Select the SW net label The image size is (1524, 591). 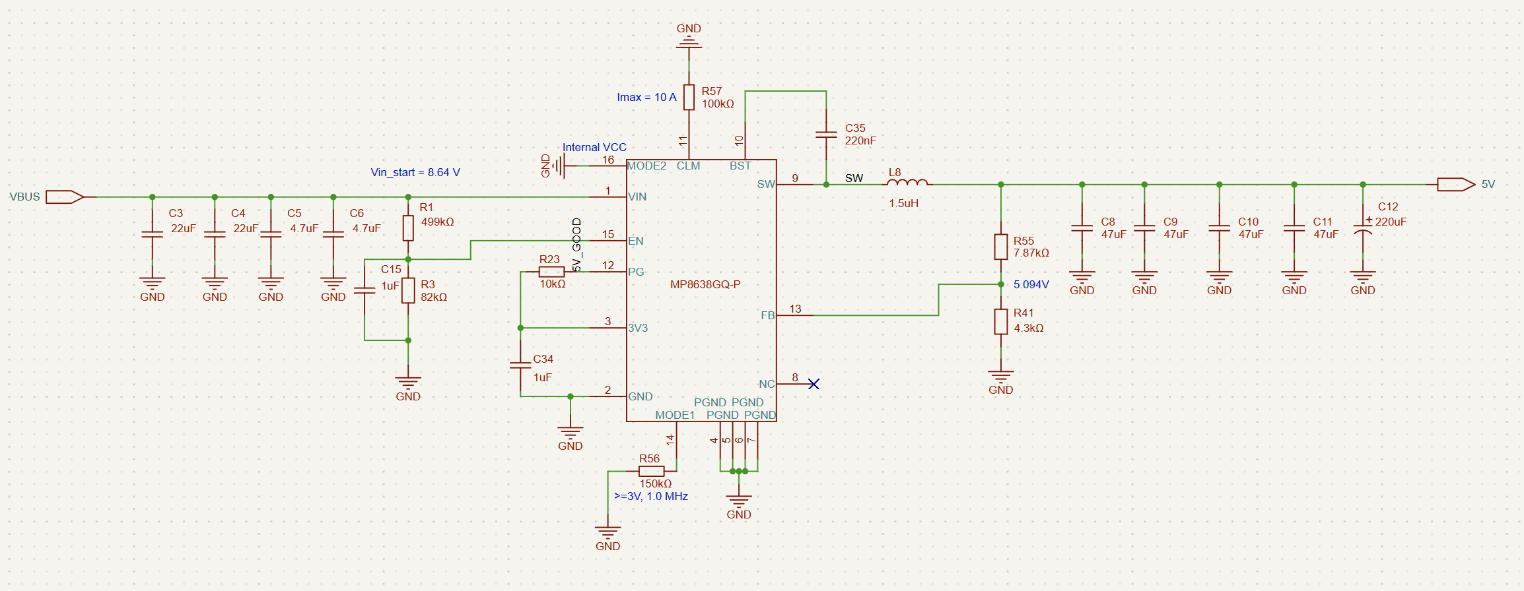tap(854, 178)
